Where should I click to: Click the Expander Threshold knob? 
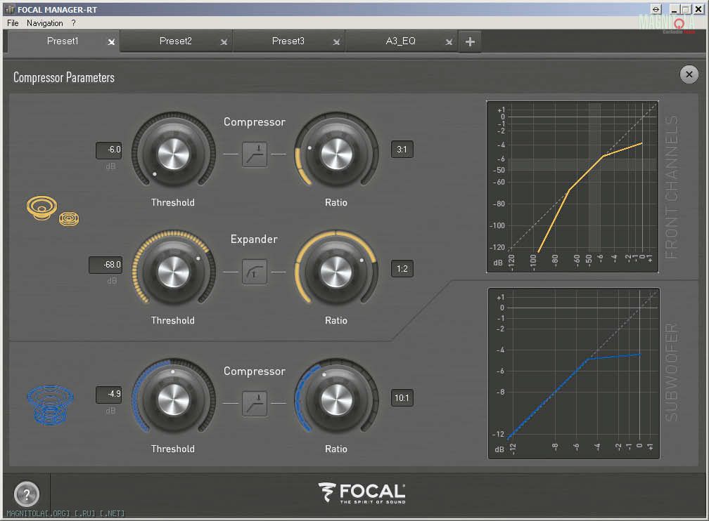[173, 272]
